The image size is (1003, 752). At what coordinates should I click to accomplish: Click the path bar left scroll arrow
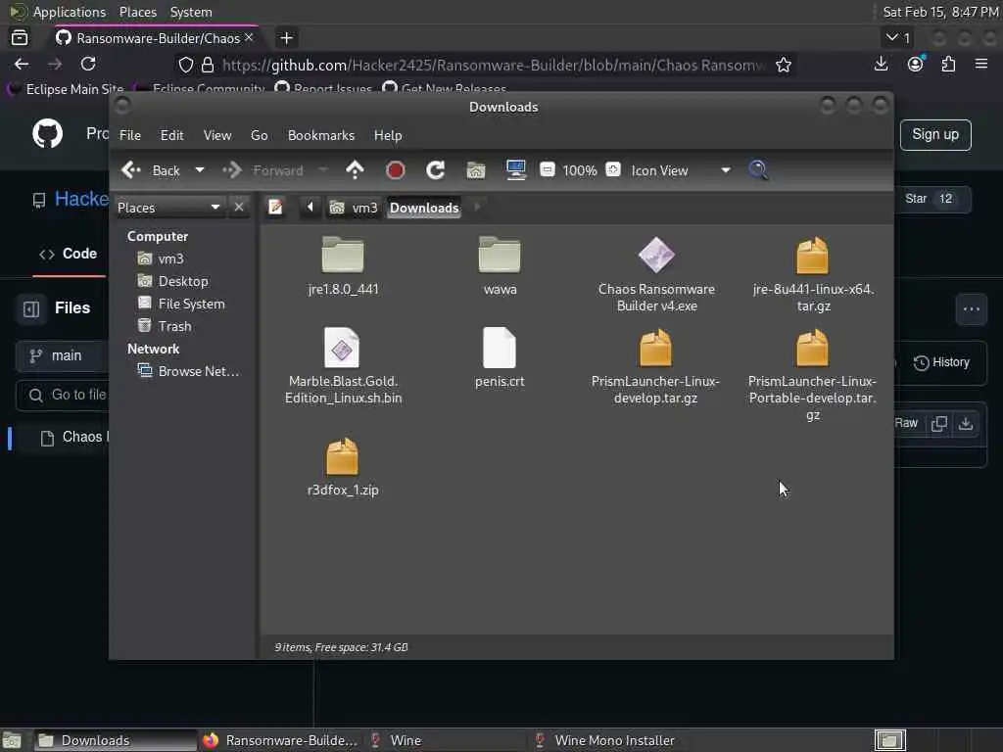(310, 207)
